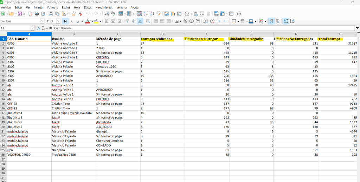Open the Name Box dropdown arrow
This screenshot has width=360, height=182.
[x=32, y=28]
